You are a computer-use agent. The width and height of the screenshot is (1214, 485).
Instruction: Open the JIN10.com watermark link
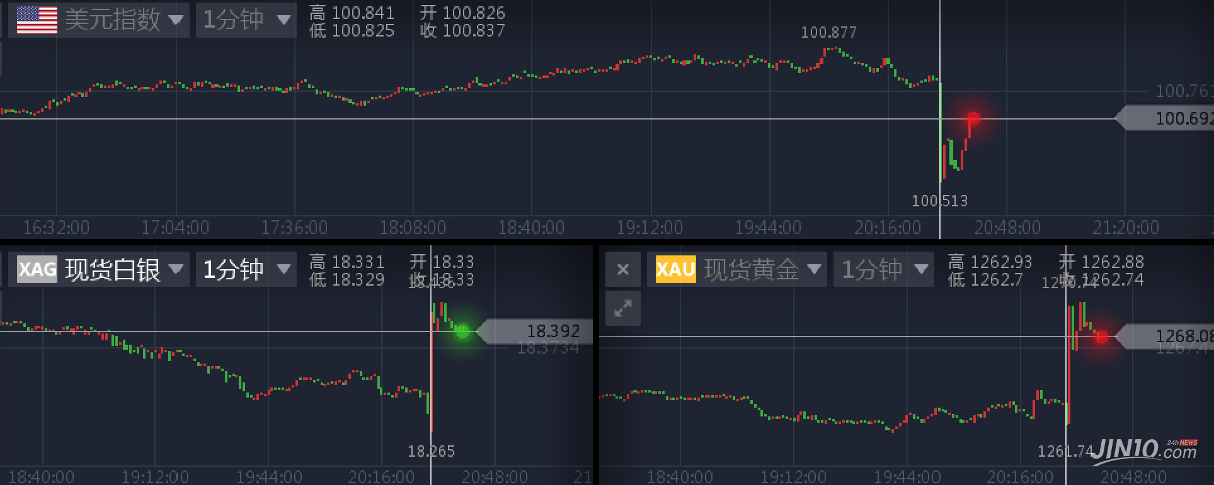[1144, 450]
